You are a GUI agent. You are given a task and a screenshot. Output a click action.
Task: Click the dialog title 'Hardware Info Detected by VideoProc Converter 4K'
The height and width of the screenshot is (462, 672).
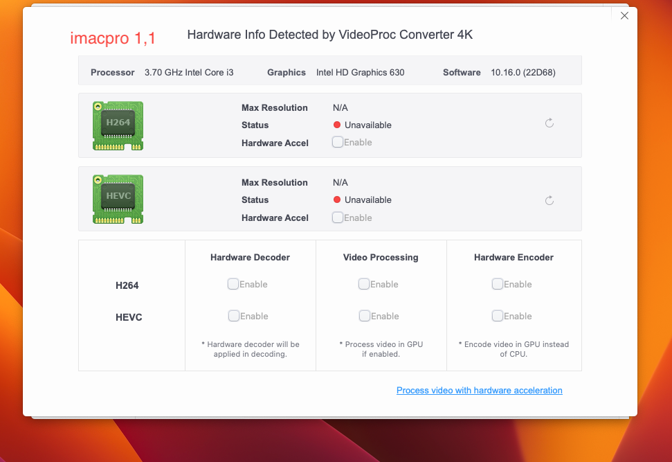point(330,35)
